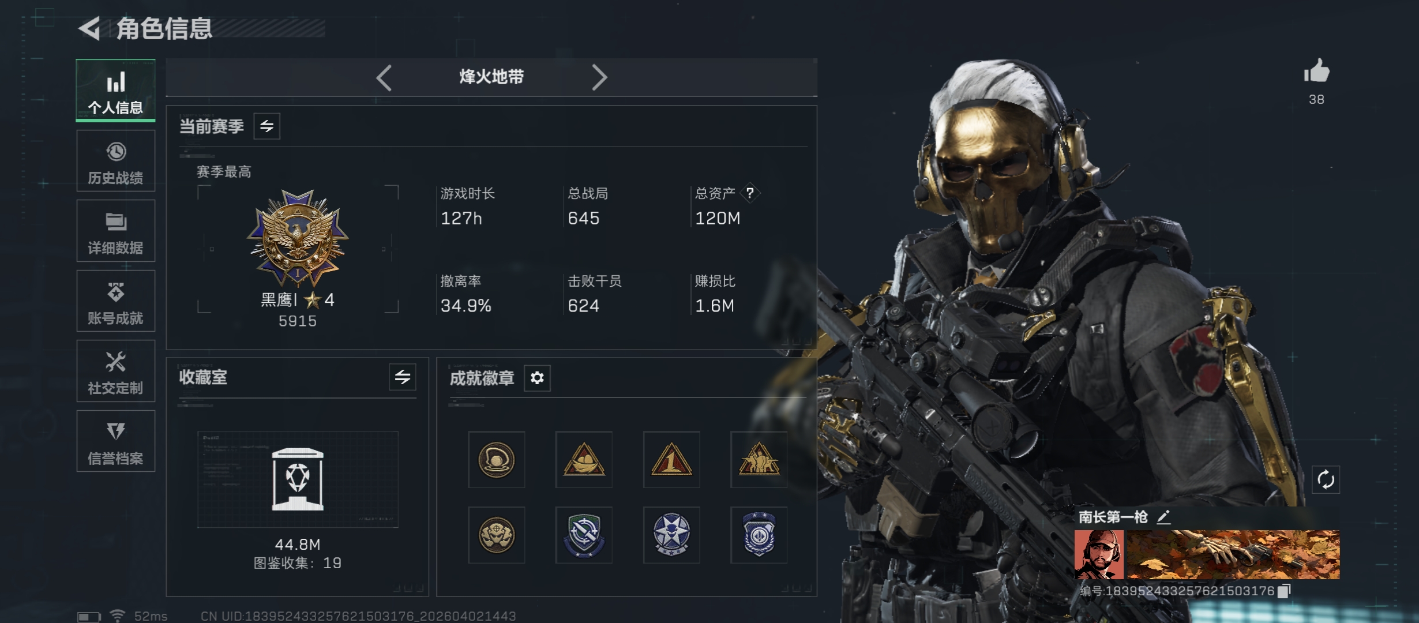This screenshot has width=1419, height=623.
Task: Give a thumbs-up like to the profile
Action: point(1316,72)
